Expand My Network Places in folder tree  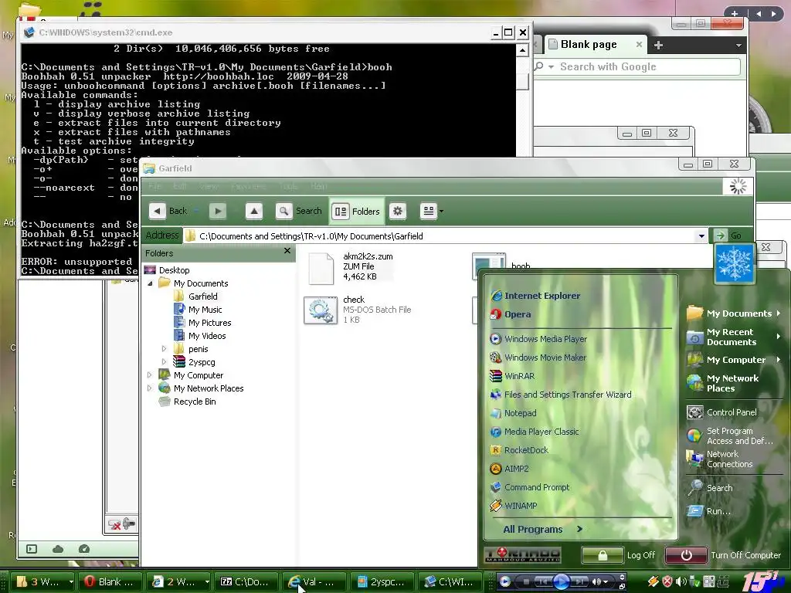click(149, 388)
